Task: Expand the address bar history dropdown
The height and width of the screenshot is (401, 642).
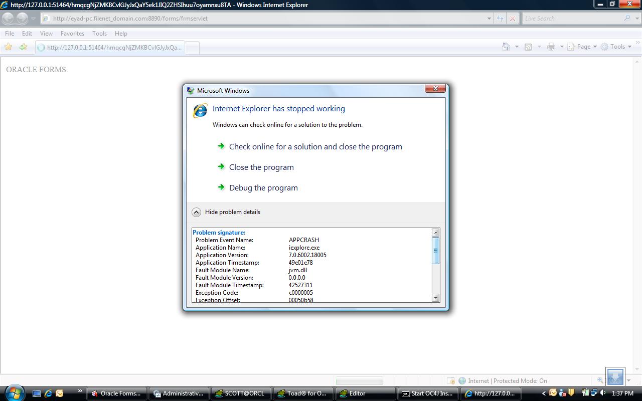Action: pyautogui.click(x=489, y=19)
